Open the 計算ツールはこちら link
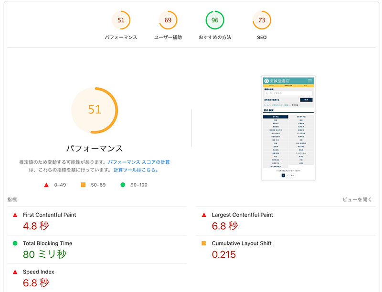 [136, 170]
